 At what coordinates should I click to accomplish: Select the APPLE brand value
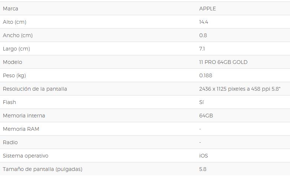pyautogui.click(x=208, y=9)
